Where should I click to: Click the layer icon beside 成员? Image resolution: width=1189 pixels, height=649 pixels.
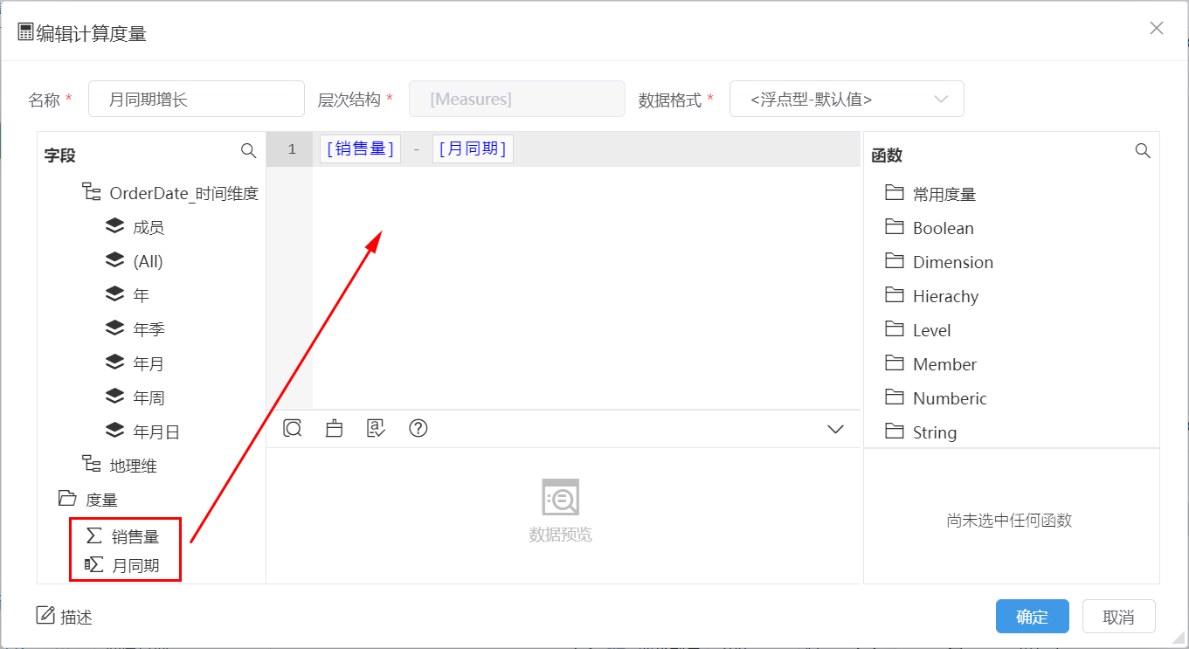114,226
